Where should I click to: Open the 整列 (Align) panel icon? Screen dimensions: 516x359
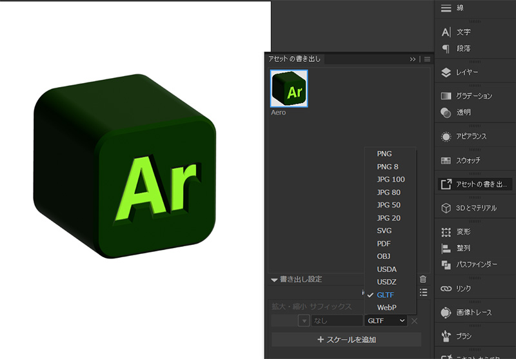click(446, 248)
